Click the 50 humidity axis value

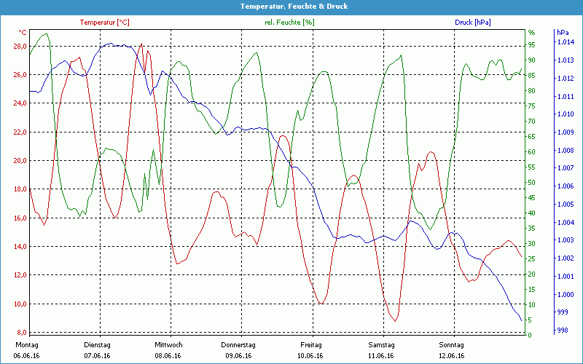tap(532, 183)
